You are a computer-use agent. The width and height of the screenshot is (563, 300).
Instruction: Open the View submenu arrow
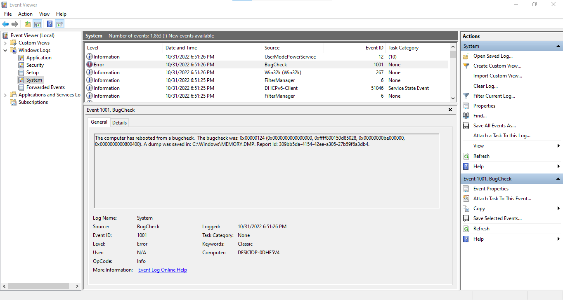(x=558, y=146)
